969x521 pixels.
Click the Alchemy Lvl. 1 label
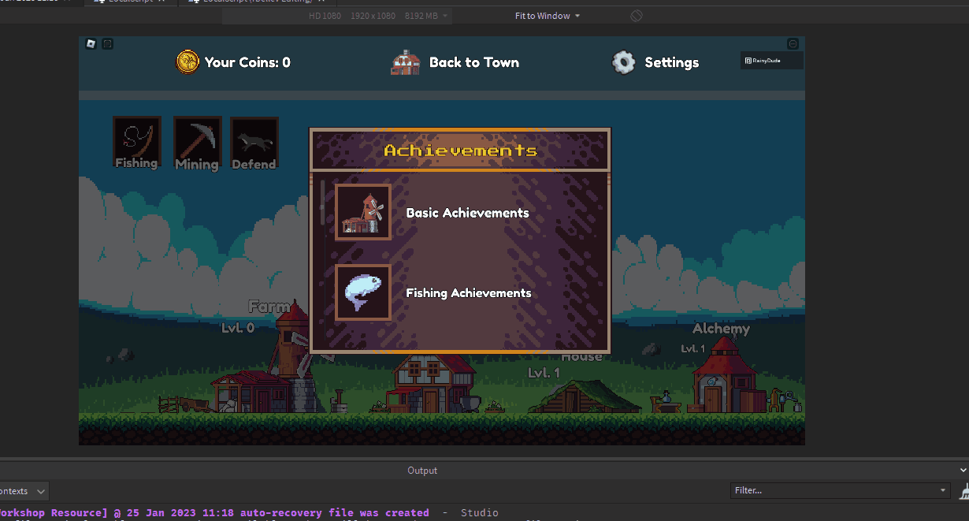[693, 348]
